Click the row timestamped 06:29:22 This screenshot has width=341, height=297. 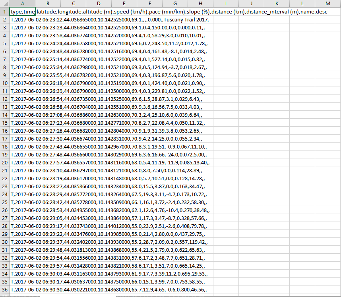click(x=108, y=234)
